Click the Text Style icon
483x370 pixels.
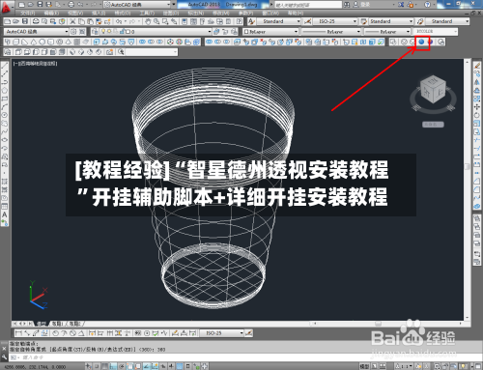coord(251,21)
